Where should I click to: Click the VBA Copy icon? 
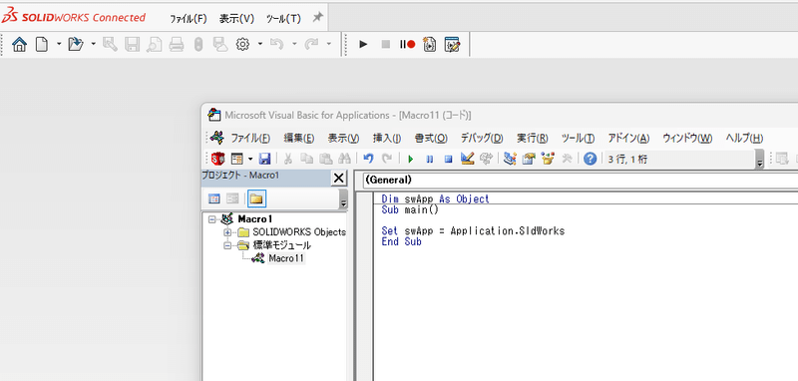[x=307, y=159]
